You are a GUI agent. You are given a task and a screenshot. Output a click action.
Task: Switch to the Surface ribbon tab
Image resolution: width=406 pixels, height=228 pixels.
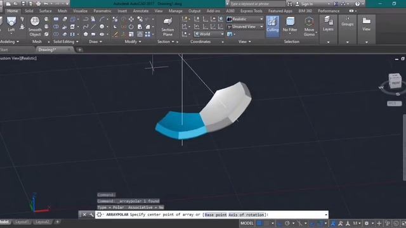pos(45,11)
